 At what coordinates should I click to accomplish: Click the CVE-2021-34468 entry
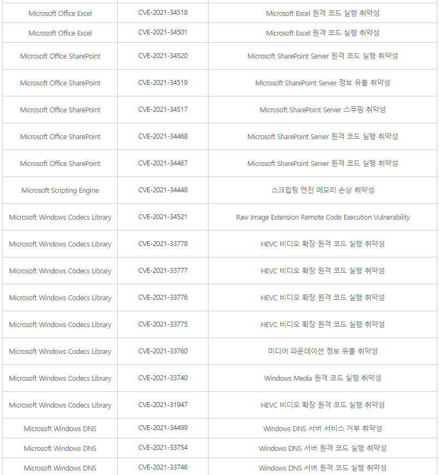(x=163, y=136)
